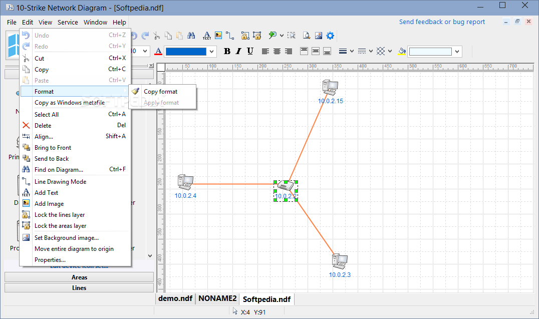539x319 pixels.
Task: Click the Add Image toolbar icon
Action: [218, 36]
